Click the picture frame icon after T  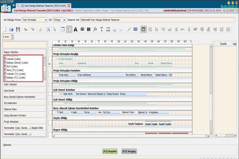108,29
